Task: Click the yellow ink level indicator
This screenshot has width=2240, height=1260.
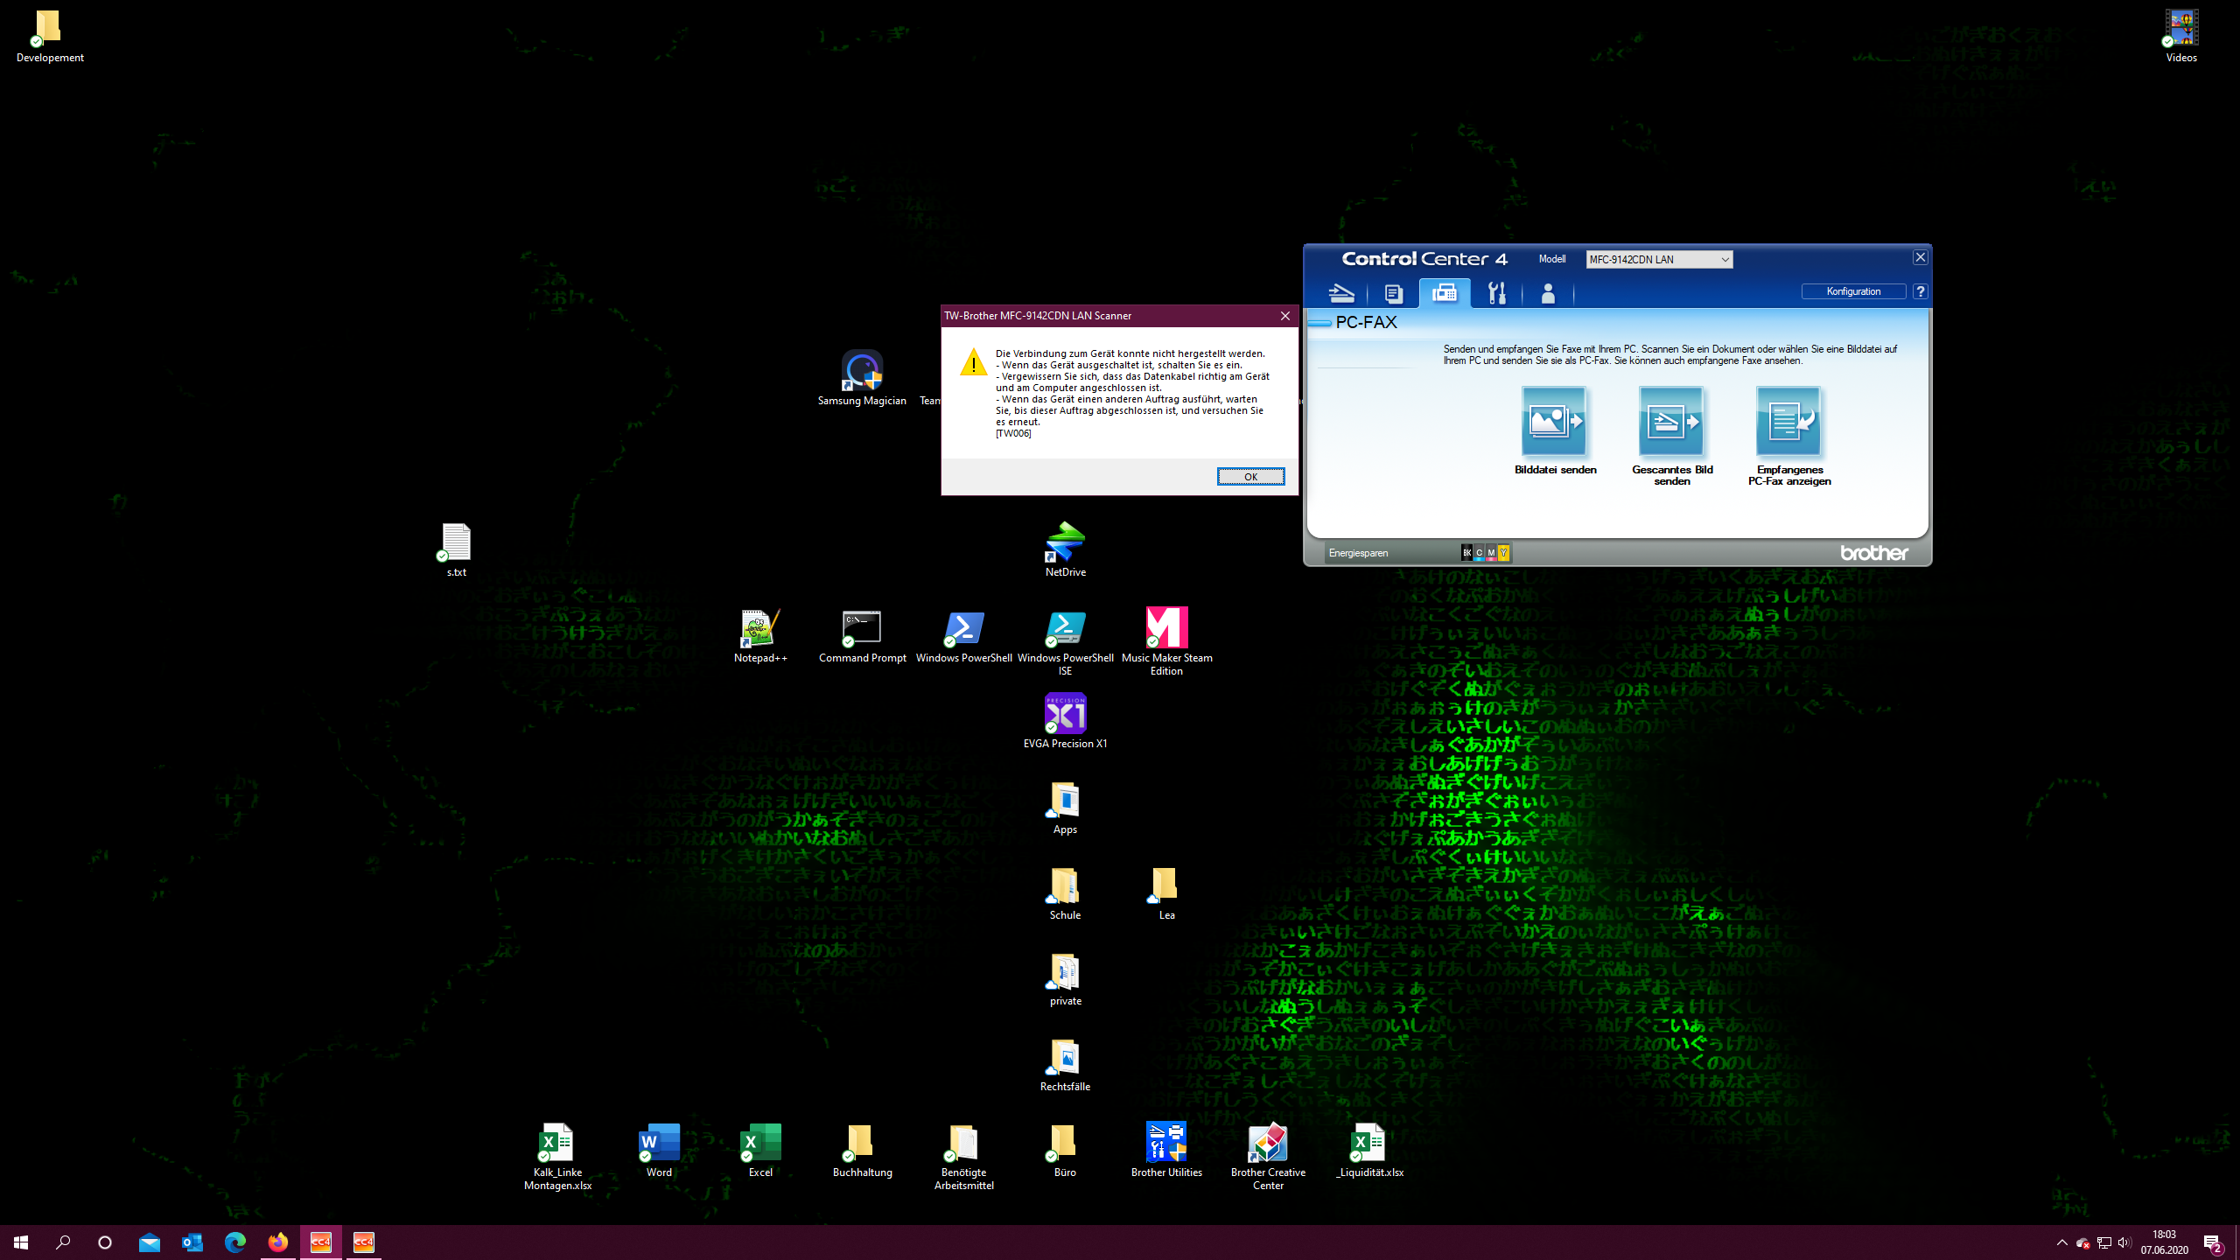Action: (1503, 553)
